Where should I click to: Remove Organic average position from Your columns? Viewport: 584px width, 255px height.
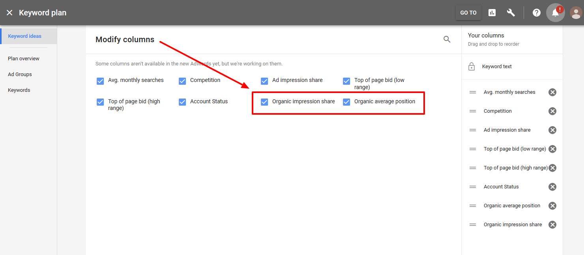[x=552, y=205]
